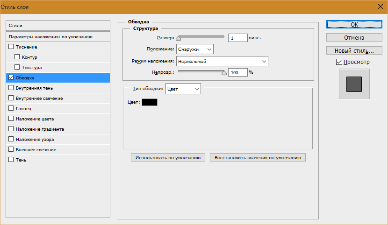Select the Наложение градиента effect item
The height and width of the screenshot is (225, 388).
coord(58,129)
